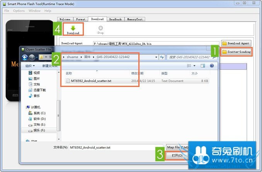Viewport: 262px width, 172px height.
Task: Click the G4S-20140422-121442 breadcrumb folder
Action: [x=113, y=57]
